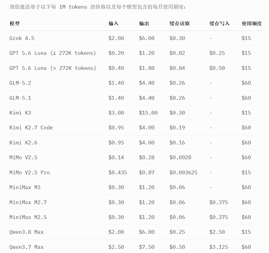Viewport: 269px width, 253px height.
Task: Click Qwen3.8 Max usage quota $15
Action: [246, 232]
